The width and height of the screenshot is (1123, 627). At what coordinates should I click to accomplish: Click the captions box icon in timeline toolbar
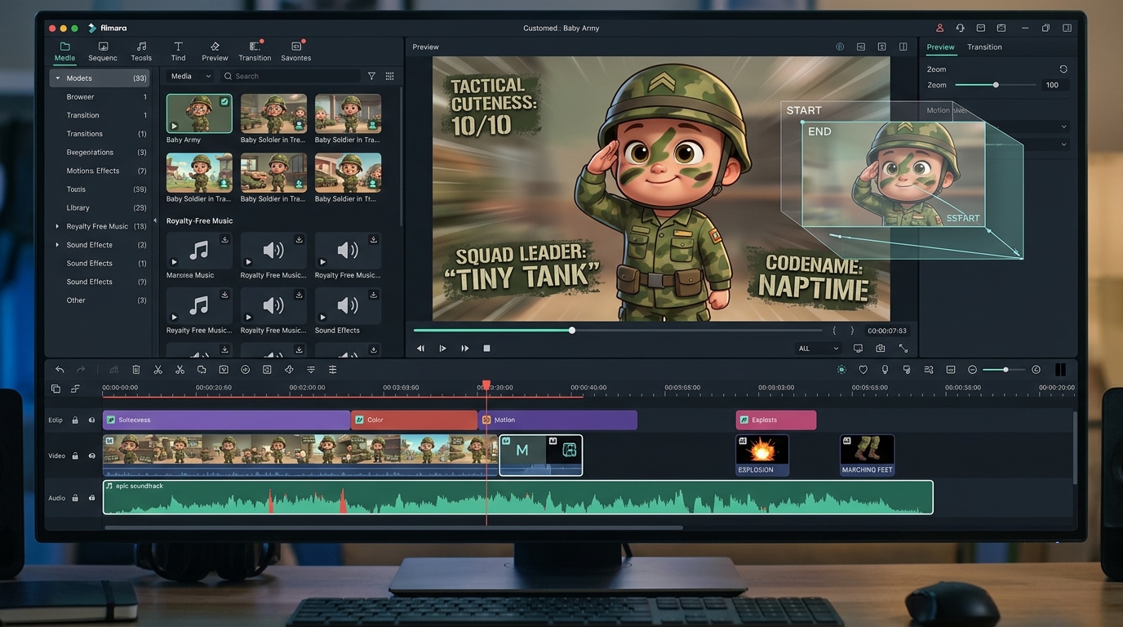(951, 370)
